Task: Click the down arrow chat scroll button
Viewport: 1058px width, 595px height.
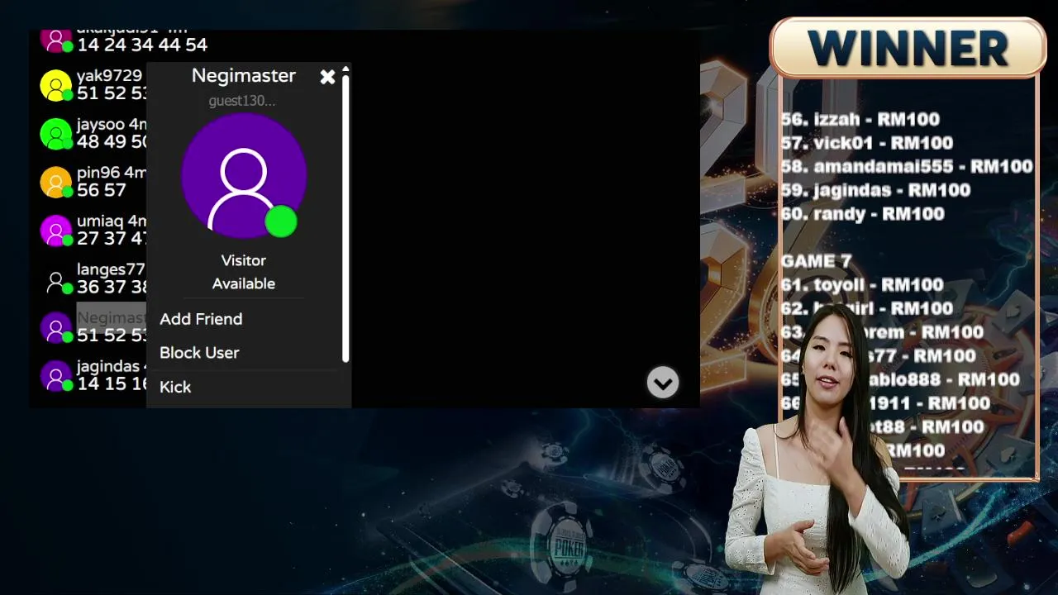Action: coord(663,383)
